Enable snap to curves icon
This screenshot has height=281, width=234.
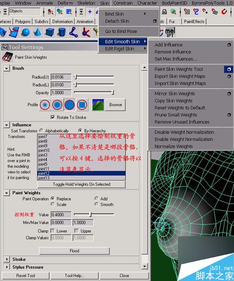coord(196,12)
